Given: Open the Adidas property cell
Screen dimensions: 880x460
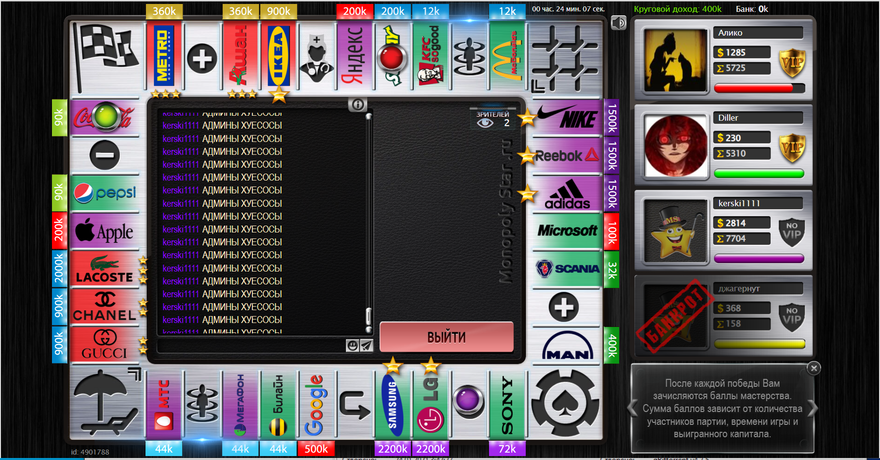Looking at the screenshot, I should point(567,193).
